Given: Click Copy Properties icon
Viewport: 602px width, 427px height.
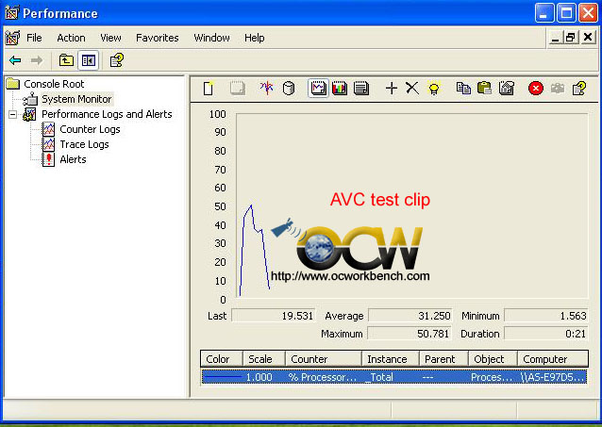Looking at the screenshot, I should tap(463, 89).
